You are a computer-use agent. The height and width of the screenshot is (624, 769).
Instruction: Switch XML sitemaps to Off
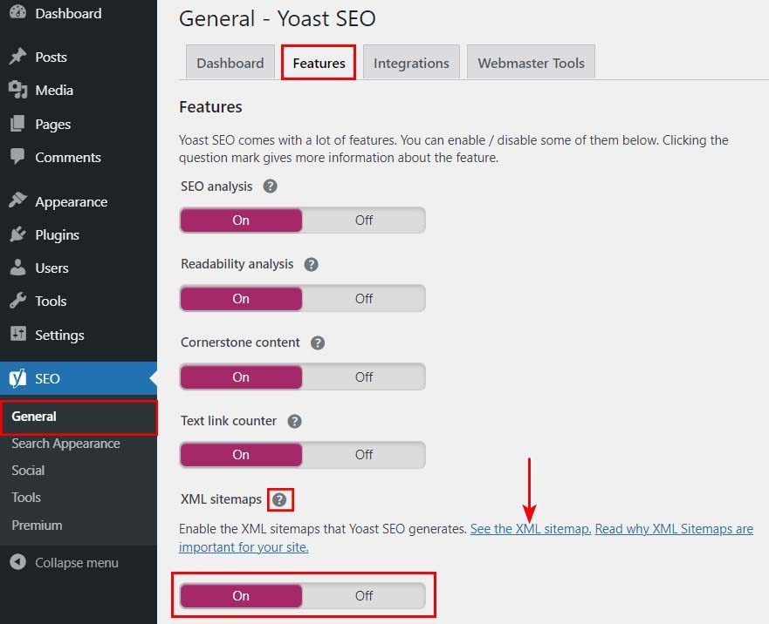(364, 595)
